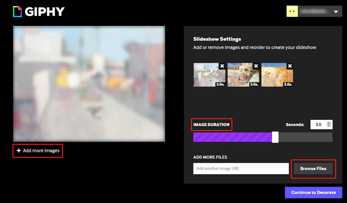Click the GIPHY logo
This screenshot has width=347, height=203.
[39, 12]
